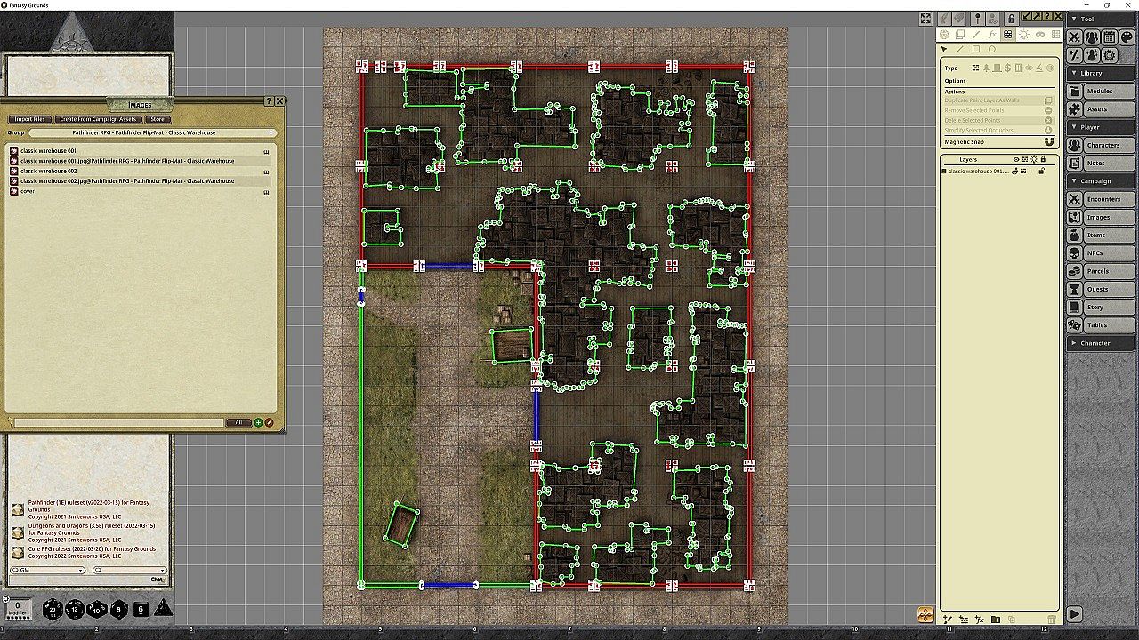
Task: Roll the d12 die
Action: pyautogui.click(x=75, y=610)
